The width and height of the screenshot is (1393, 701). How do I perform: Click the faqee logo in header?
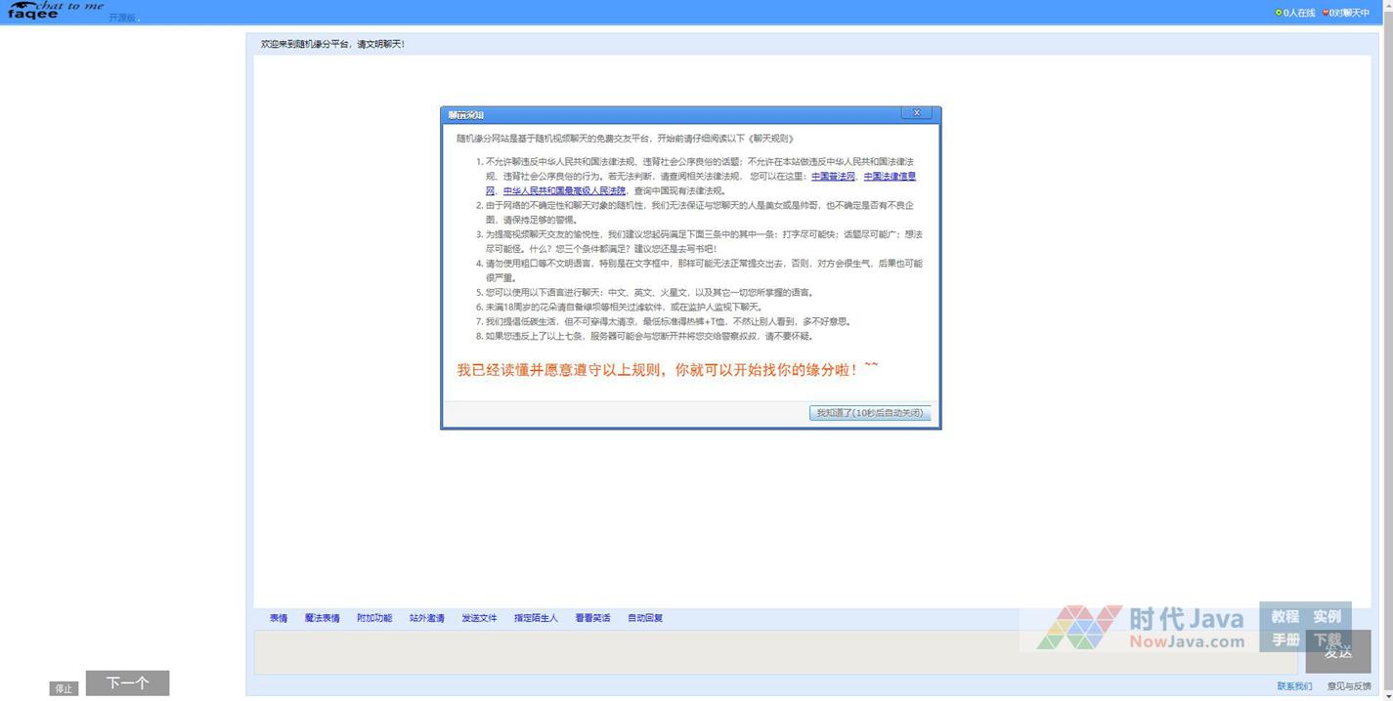pyautogui.click(x=54, y=11)
